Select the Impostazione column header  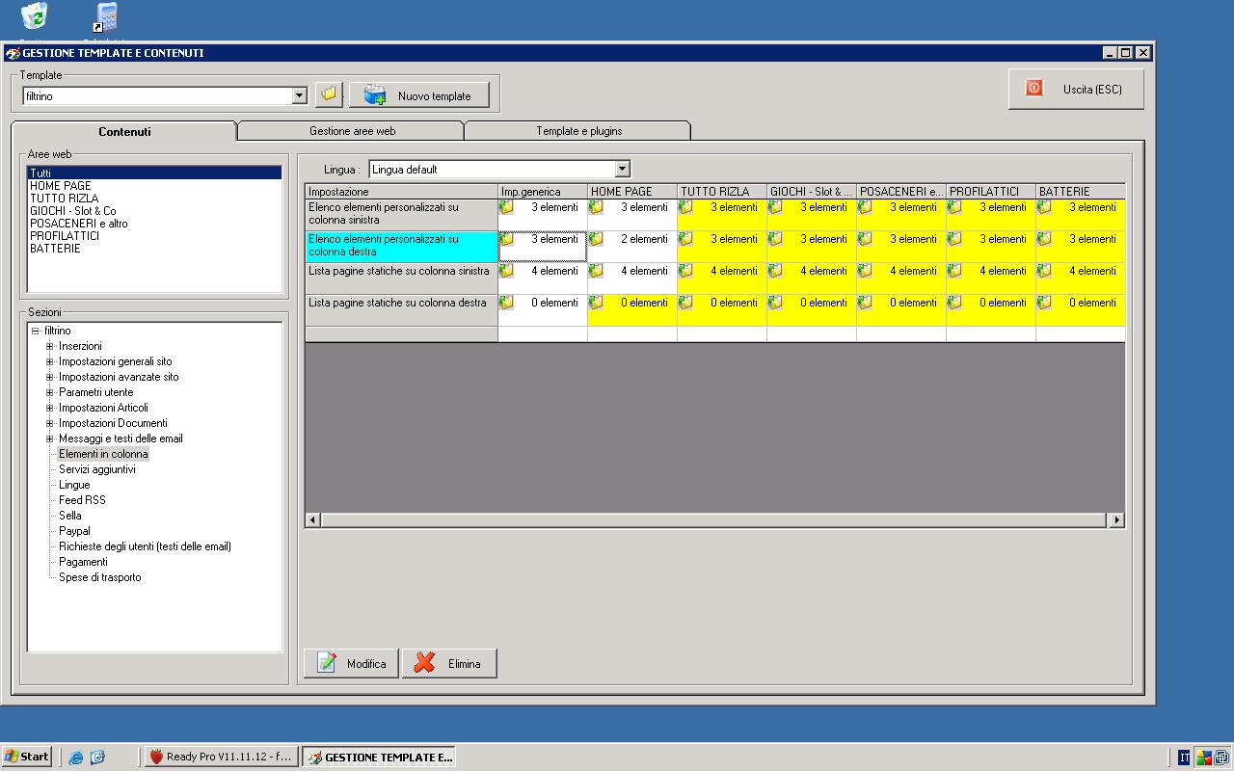click(401, 192)
